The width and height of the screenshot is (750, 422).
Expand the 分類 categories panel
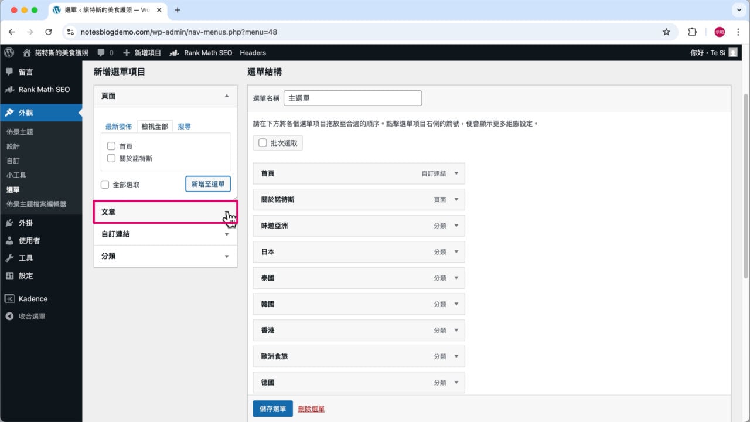[165, 256]
